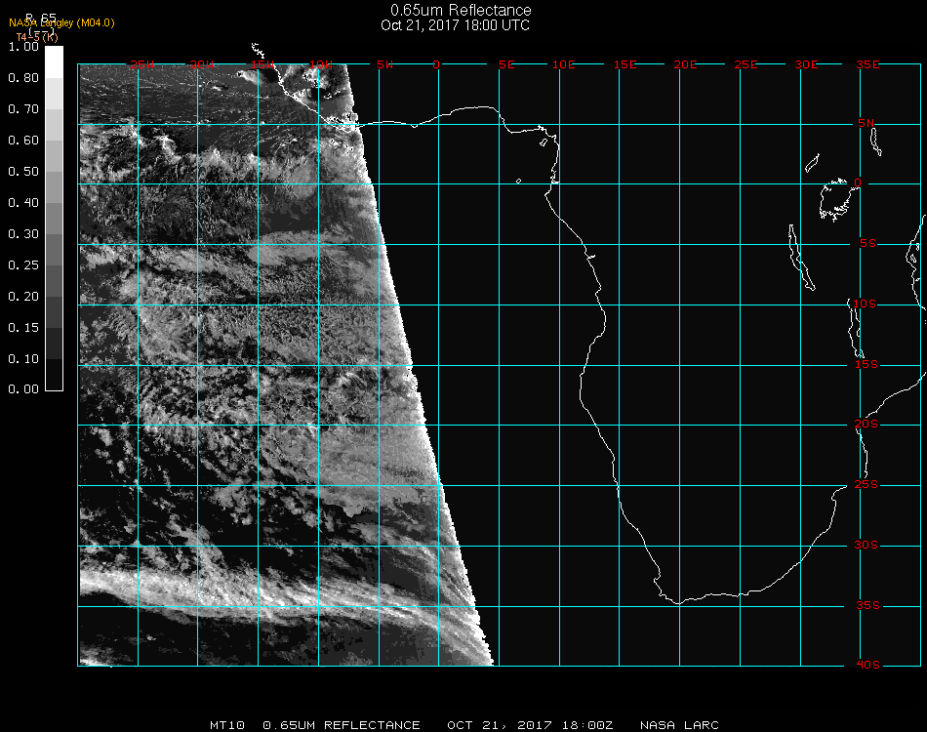The width and height of the screenshot is (927, 732).
Task: Select the 0.40 colorbar value
Action: (23, 203)
